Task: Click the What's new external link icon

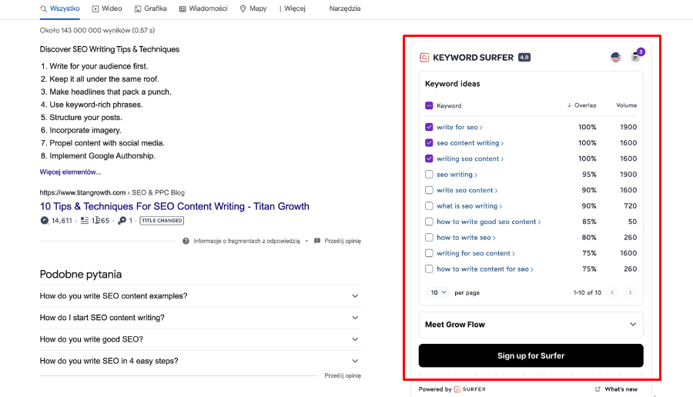Action: pyautogui.click(x=598, y=389)
